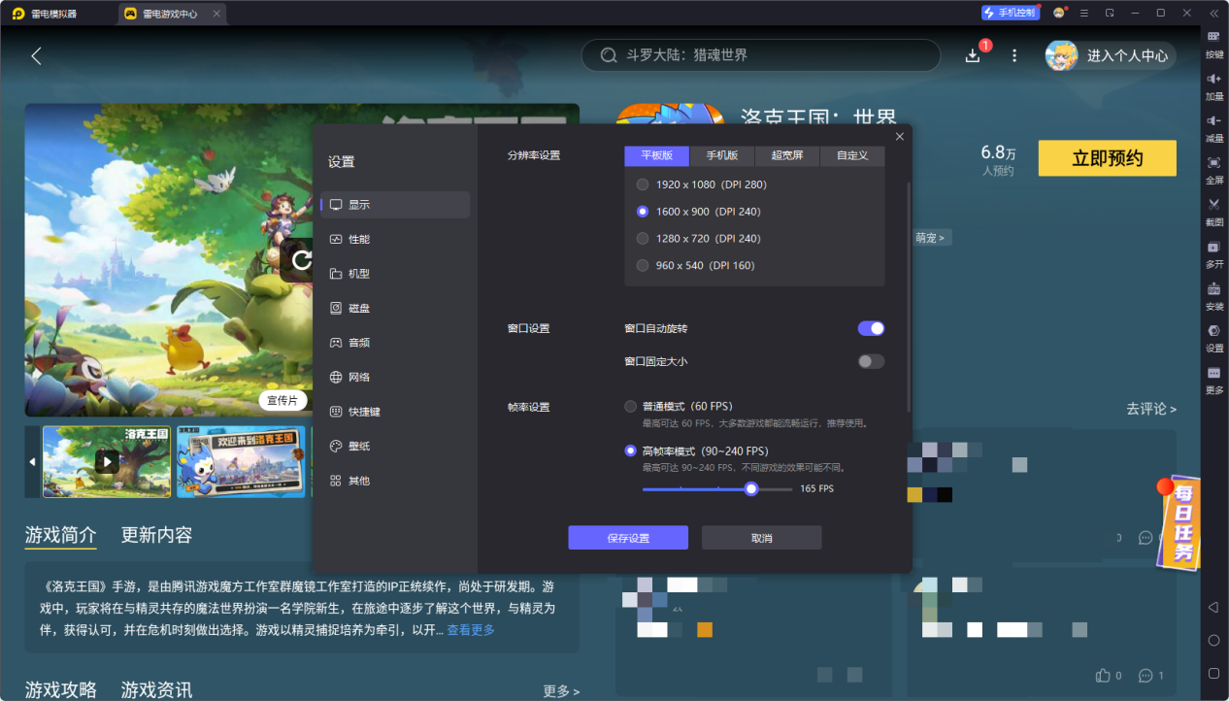Play the 洛克王国 trailer video thumbnail

pyautogui.click(x=107, y=462)
